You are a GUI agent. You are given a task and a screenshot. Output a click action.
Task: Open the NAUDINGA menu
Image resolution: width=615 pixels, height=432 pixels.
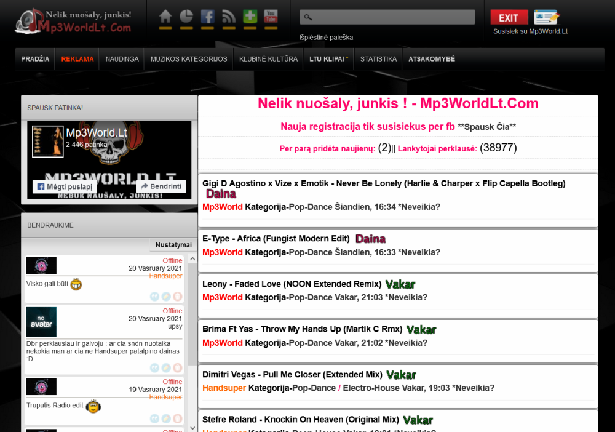(x=122, y=59)
